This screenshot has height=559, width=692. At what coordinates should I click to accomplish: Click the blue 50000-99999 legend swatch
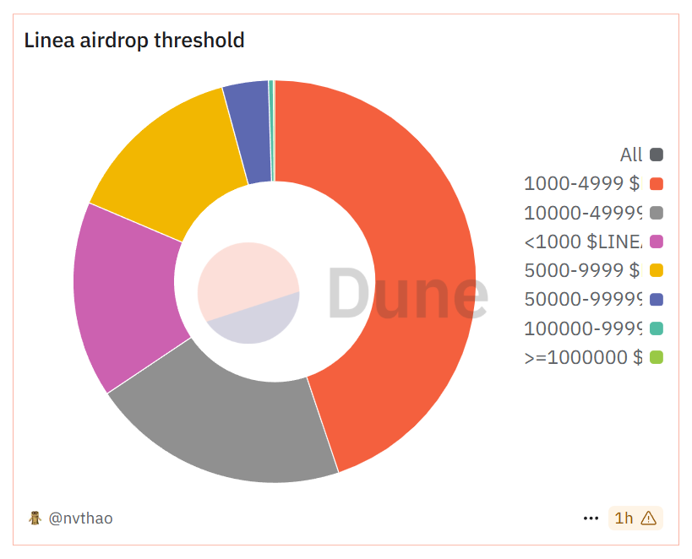[657, 300]
